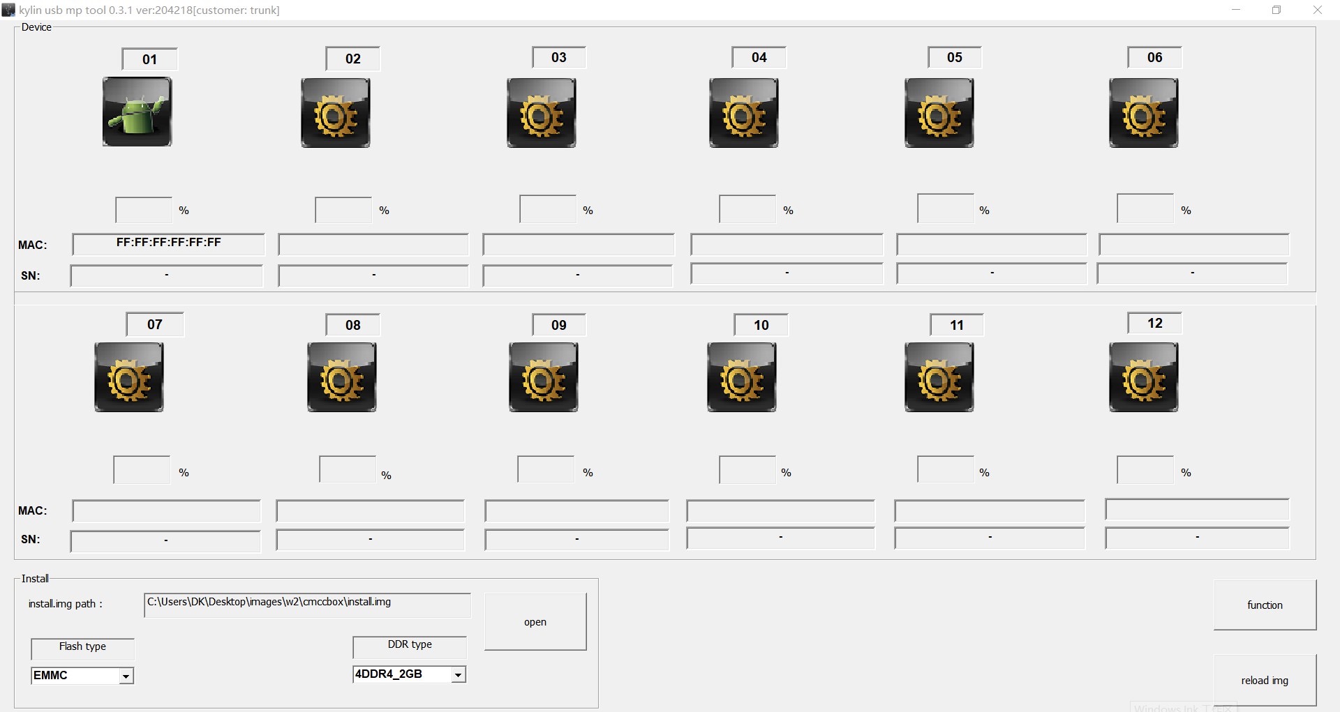Click the SN field for device 06
Image resolution: width=1340 pixels, height=712 pixels.
[x=1192, y=273]
